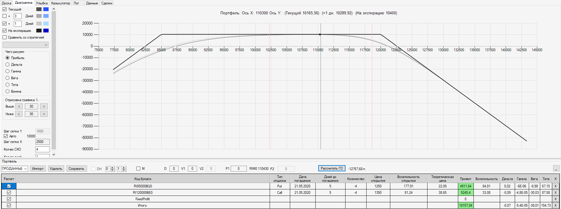The image size is (561, 209).
Task: Pick the На экспирацию dark blue swatch
Action: (46, 31)
